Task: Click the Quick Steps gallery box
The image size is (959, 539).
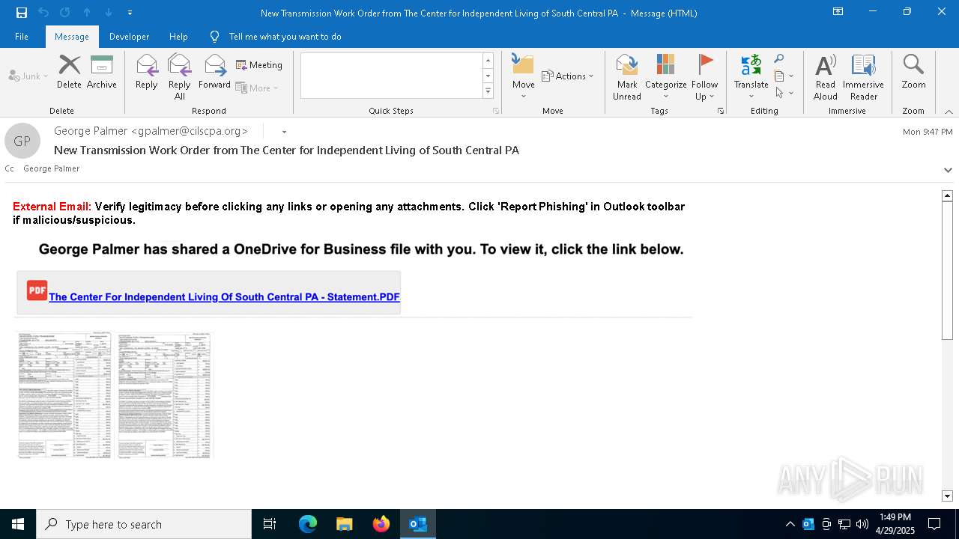Action: tap(391, 75)
